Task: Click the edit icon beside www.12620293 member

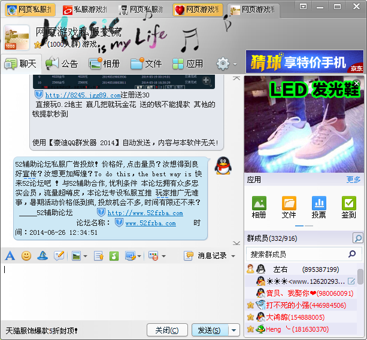Action: (351, 281)
